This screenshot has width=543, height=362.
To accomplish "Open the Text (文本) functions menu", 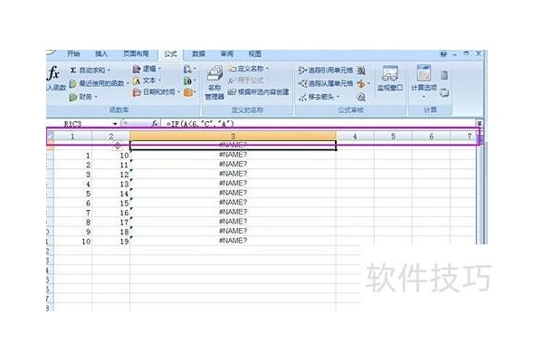I will tap(148, 81).
